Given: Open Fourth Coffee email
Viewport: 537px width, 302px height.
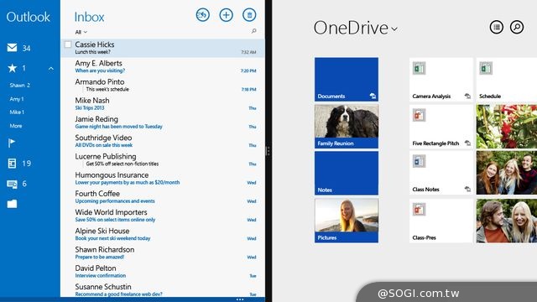Looking at the screenshot, I should (163, 197).
